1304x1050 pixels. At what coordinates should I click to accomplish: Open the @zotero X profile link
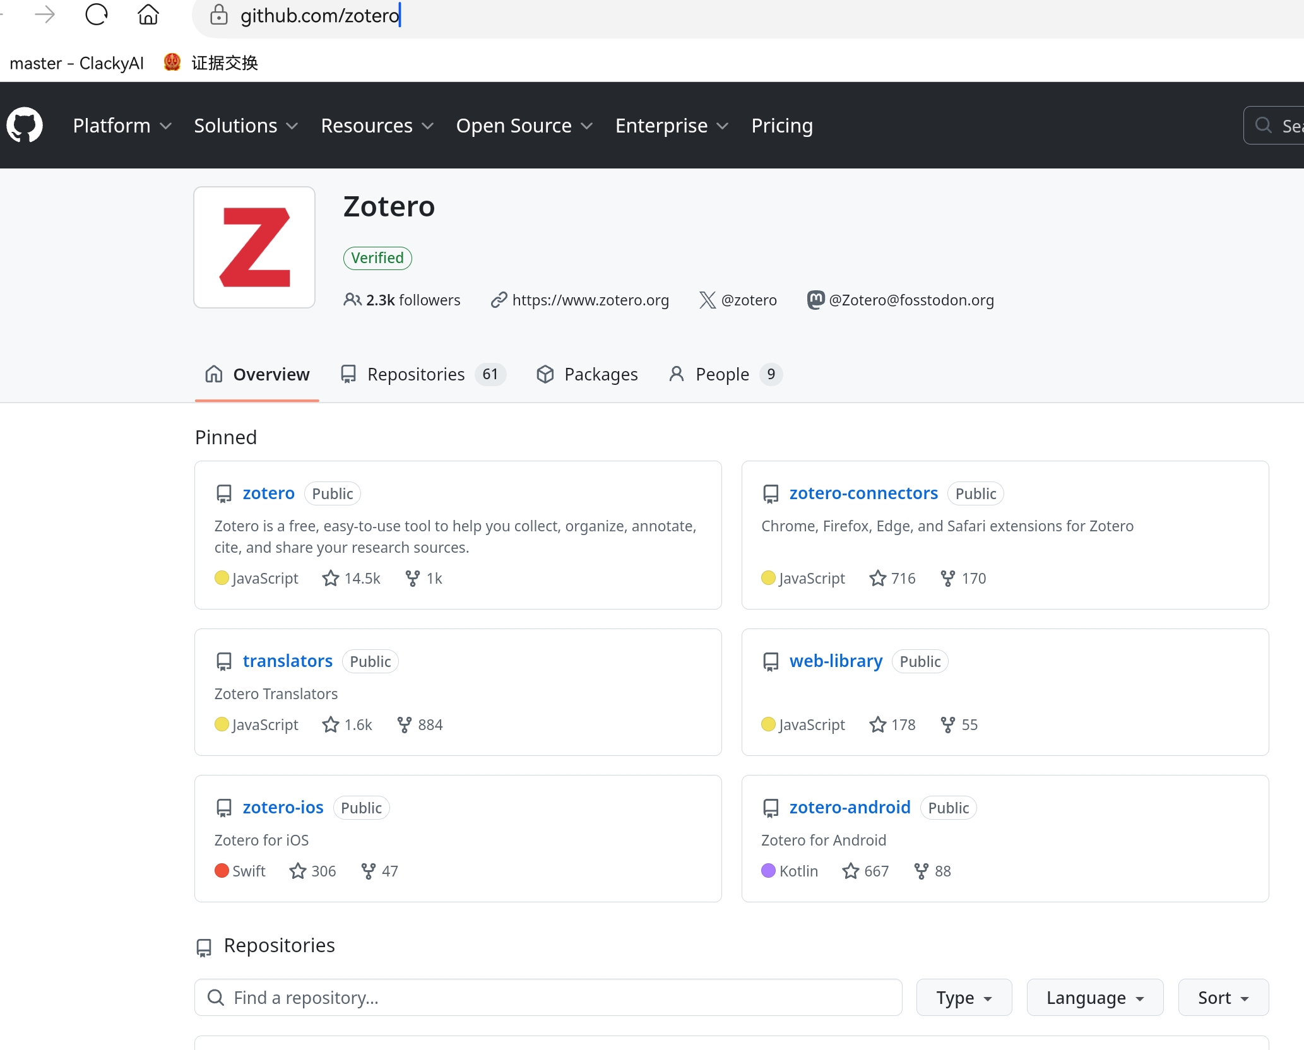coord(749,300)
